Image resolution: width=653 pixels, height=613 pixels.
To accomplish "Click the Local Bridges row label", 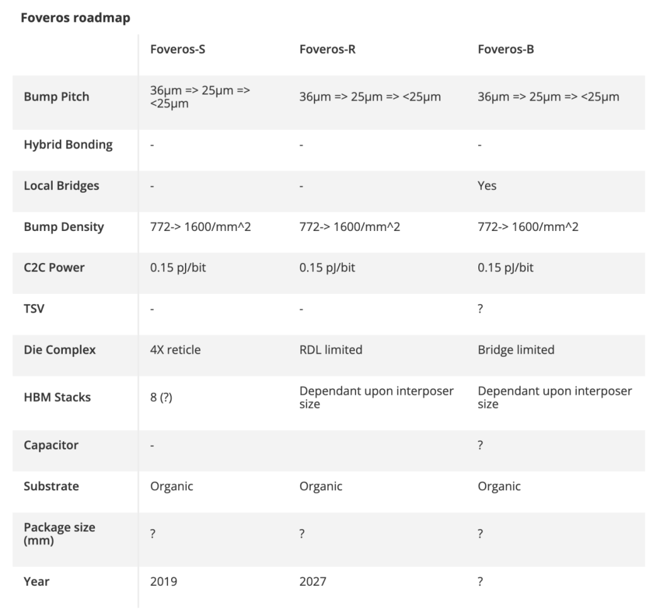I will (x=61, y=186).
